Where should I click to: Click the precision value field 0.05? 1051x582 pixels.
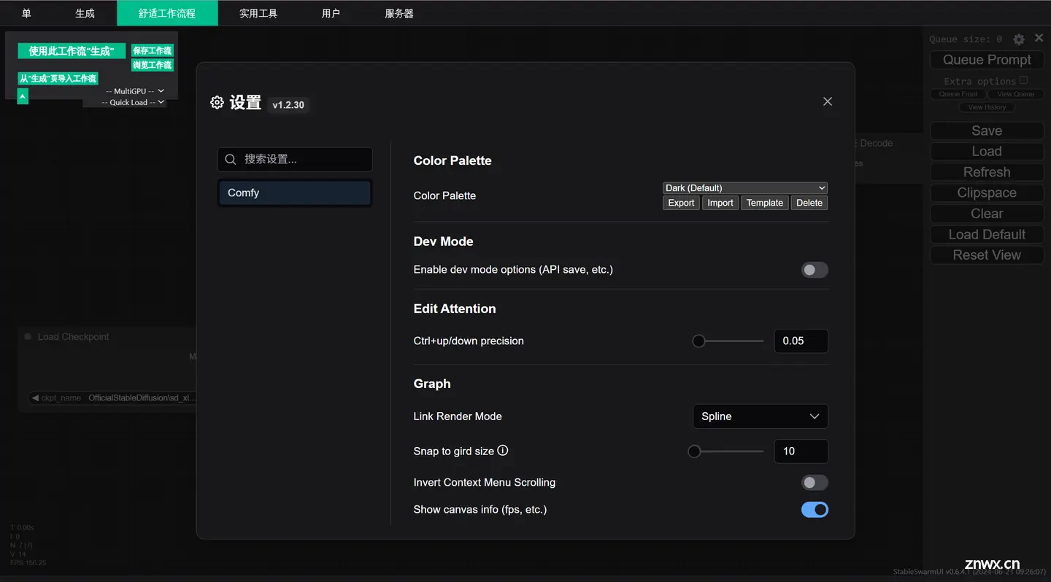click(x=801, y=341)
